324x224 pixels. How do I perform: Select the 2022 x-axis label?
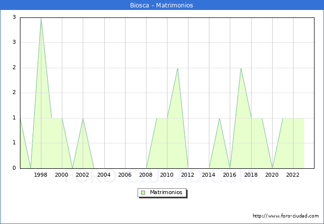point(293,175)
